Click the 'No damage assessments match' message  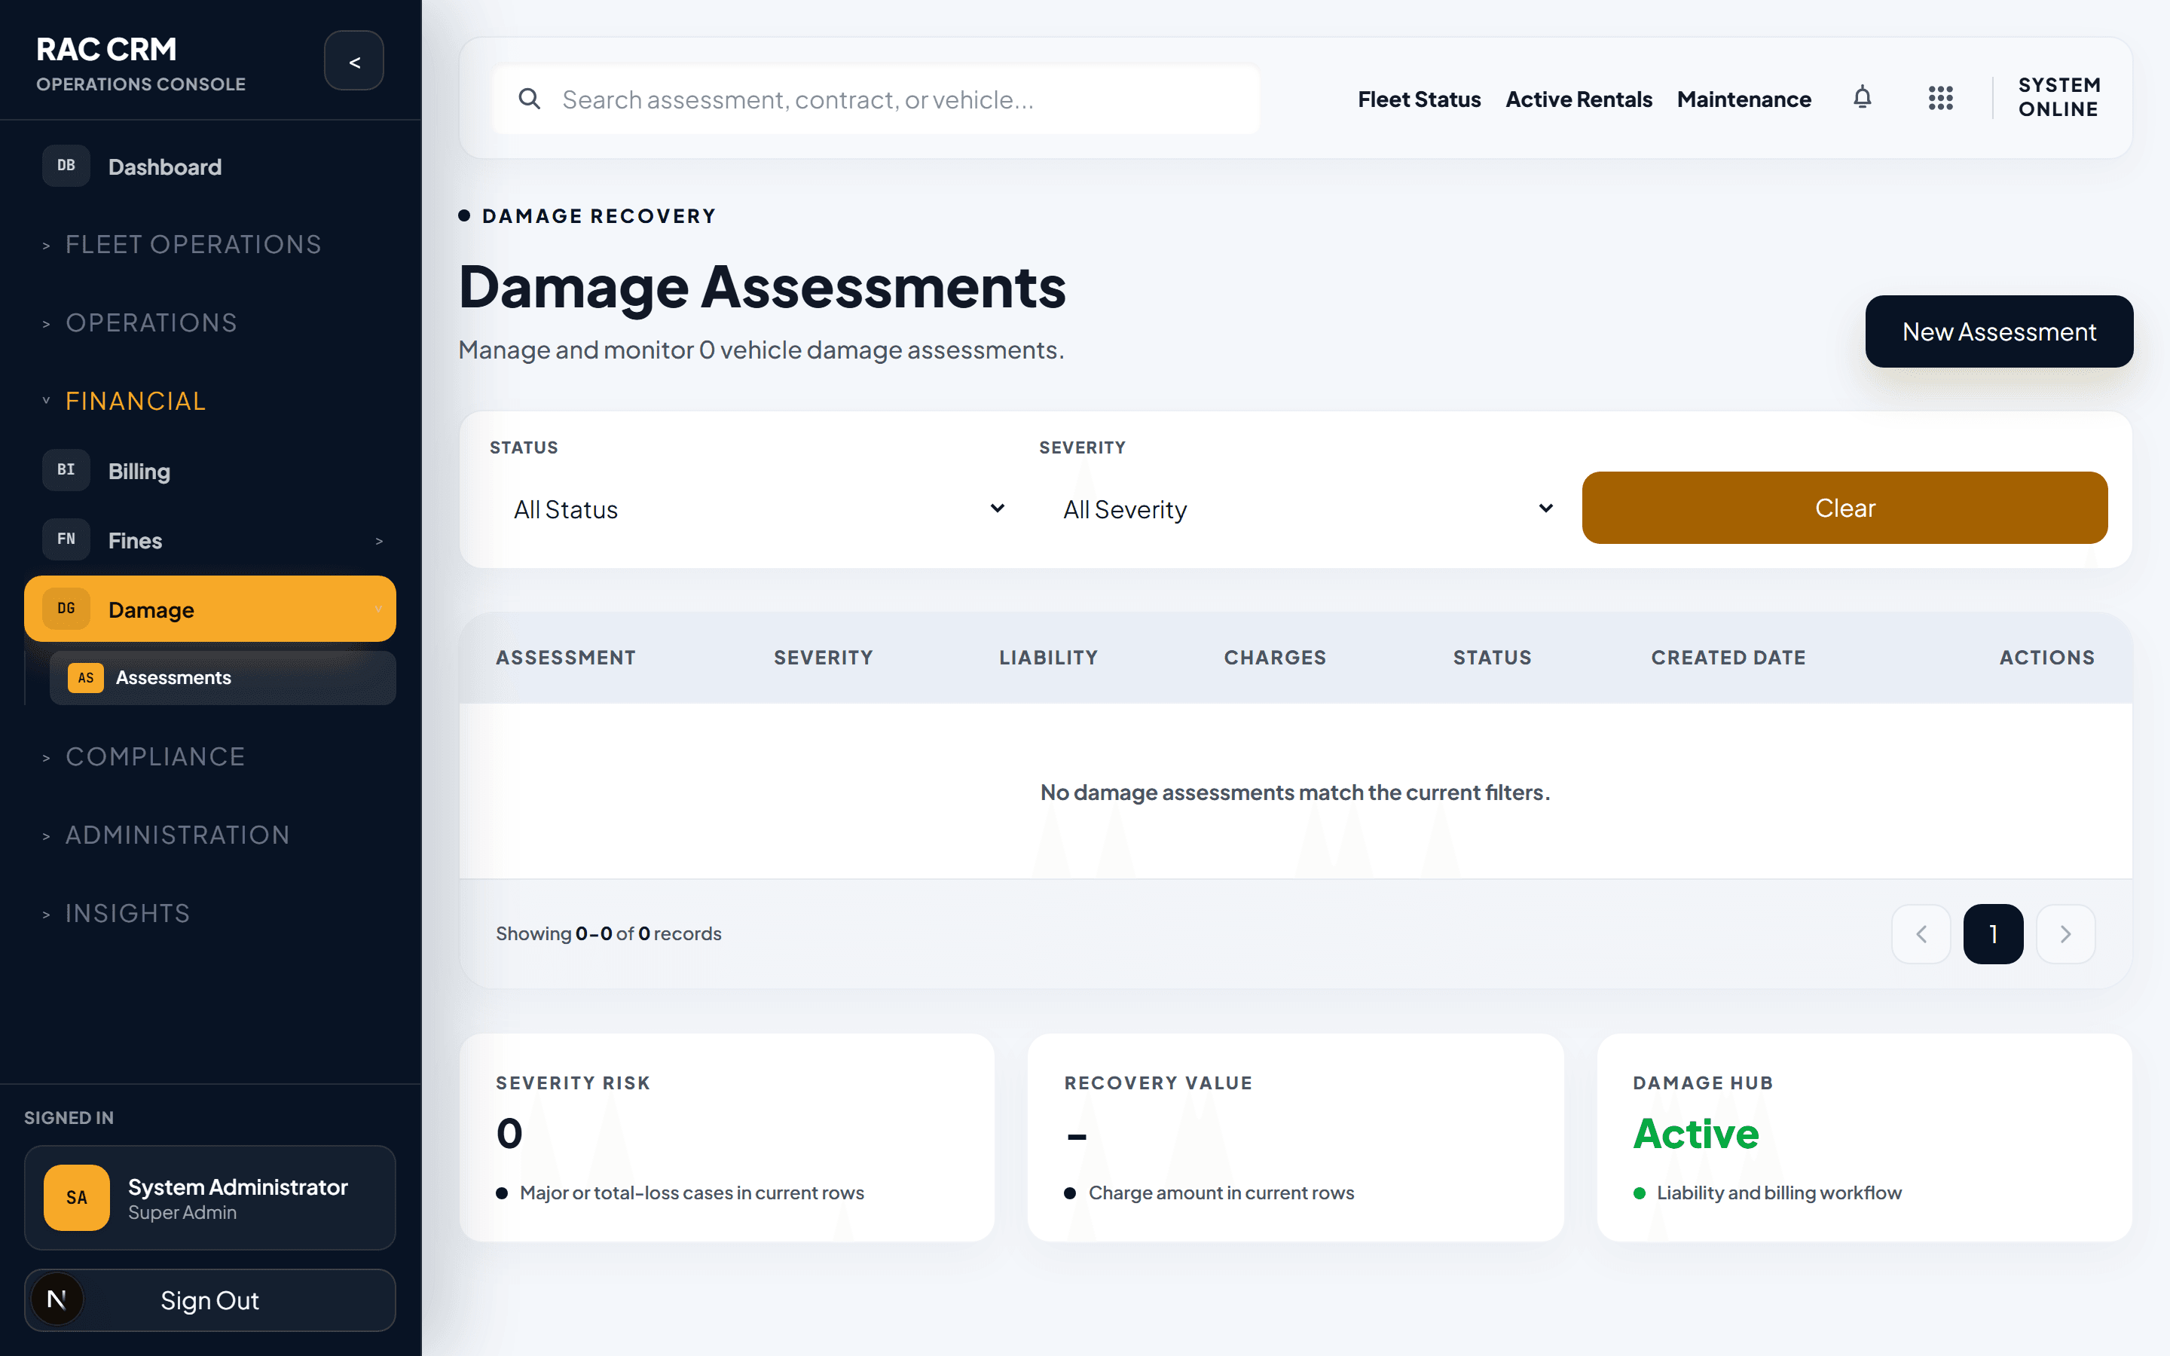(1294, 792)
